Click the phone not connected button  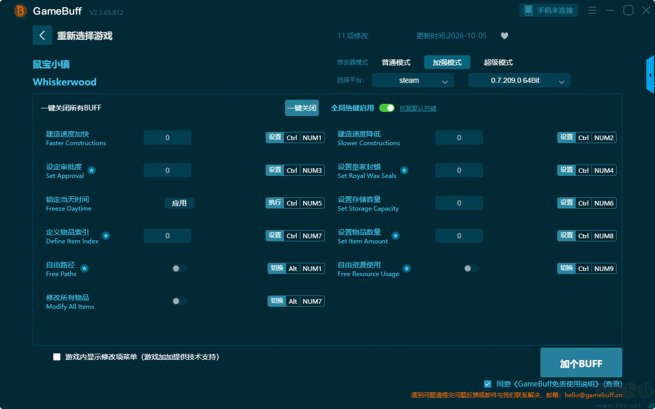[x=549, y=10]
